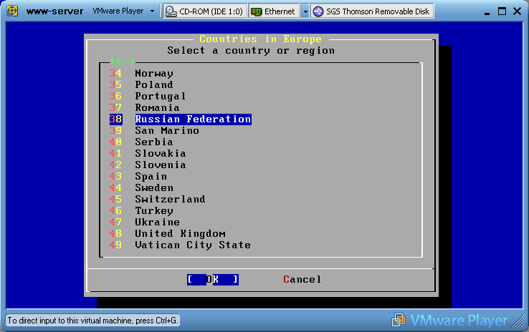Click SGS Thomson Removable Disk button
The height and width of the screenshot is (332, 529).
pyautogui.click(x=372, y=11)
